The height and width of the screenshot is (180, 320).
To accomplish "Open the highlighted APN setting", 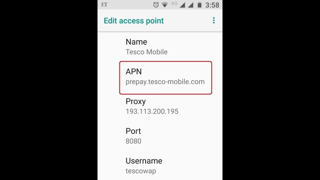I will coord(166,78).
